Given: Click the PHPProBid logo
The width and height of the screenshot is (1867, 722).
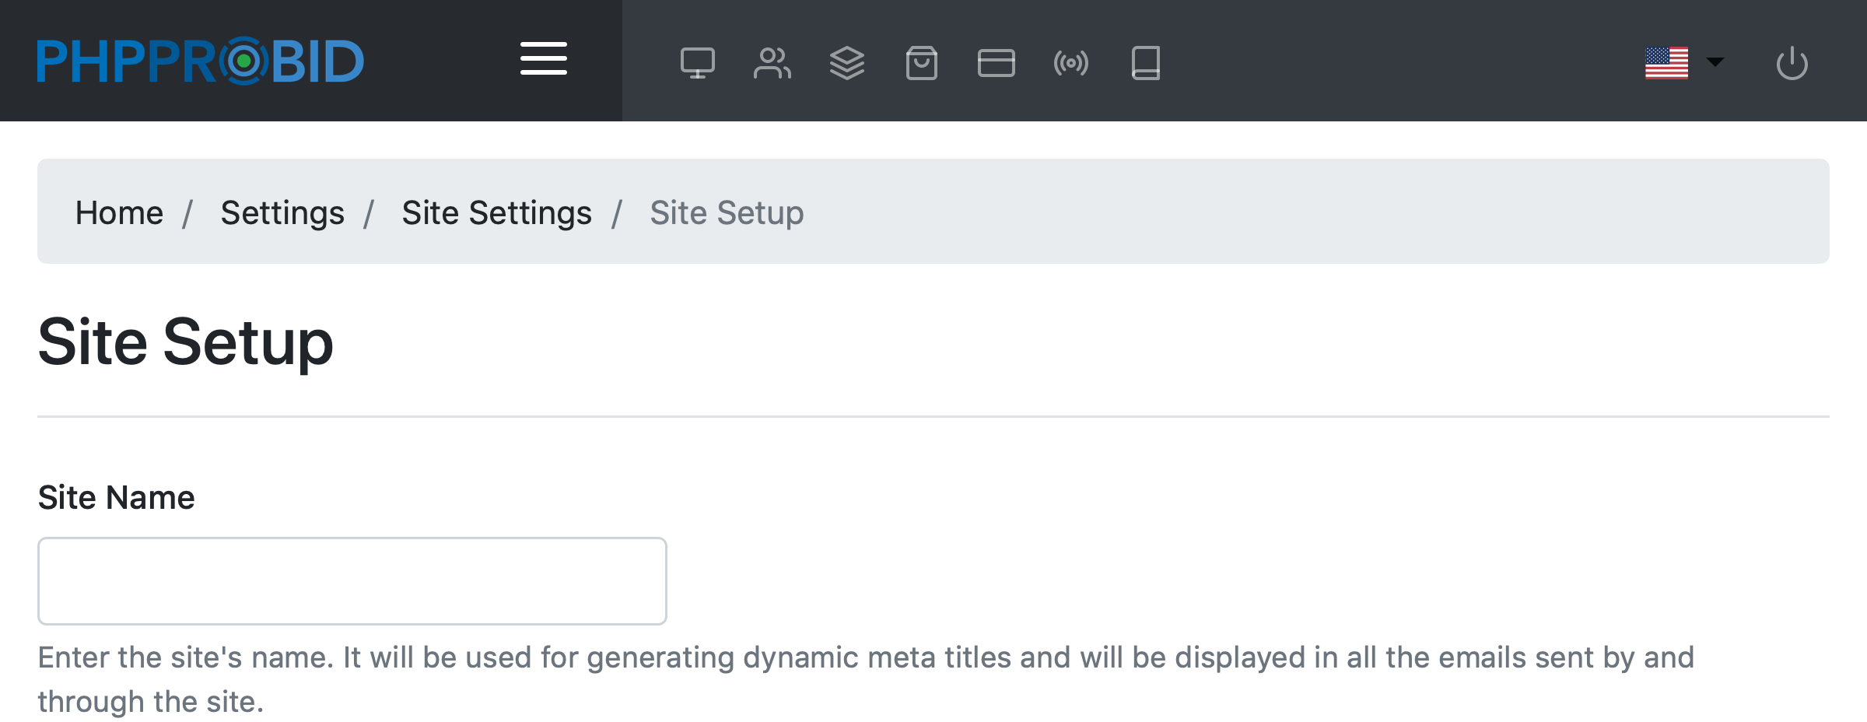Looking at the screenshot, I should pyautogui.click(x=201, y=61).
